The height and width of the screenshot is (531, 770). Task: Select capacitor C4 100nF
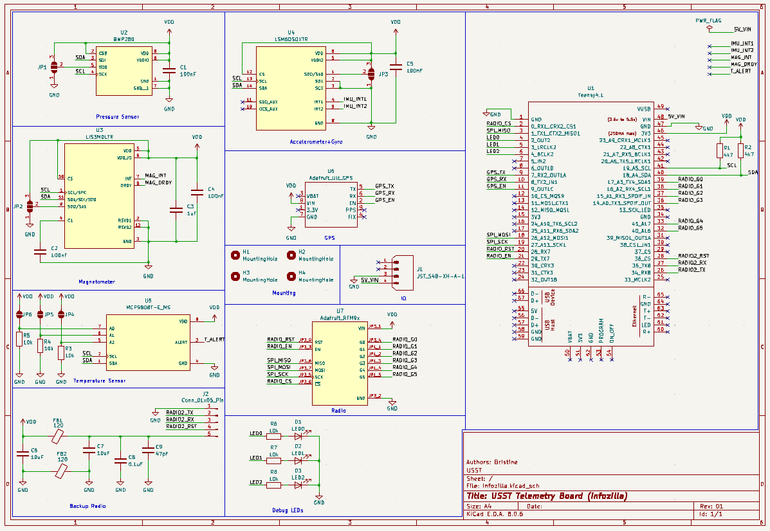click(x=197, y=192)
